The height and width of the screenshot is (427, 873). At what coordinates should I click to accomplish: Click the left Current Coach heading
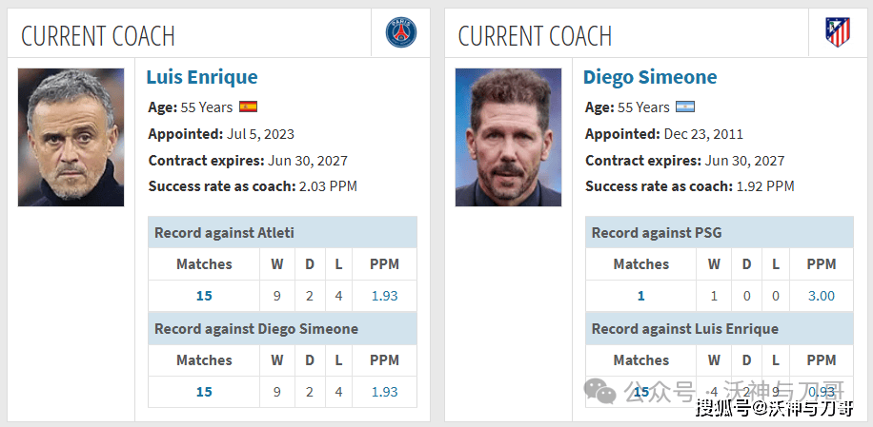tap(98, 36)
